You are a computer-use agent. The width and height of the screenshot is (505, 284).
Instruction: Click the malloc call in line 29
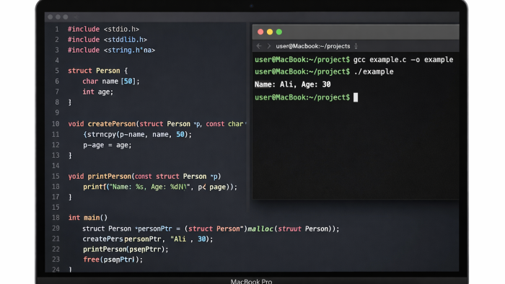point(260,228)
